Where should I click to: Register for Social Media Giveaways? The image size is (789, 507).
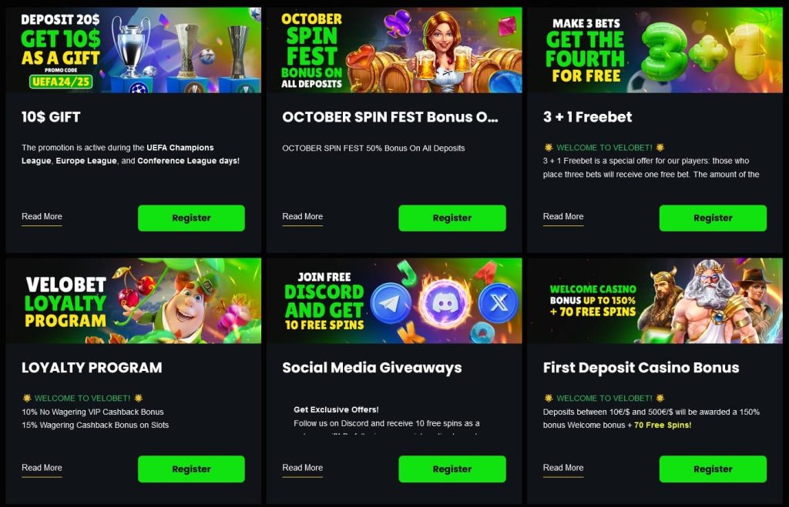pos(452,469)
